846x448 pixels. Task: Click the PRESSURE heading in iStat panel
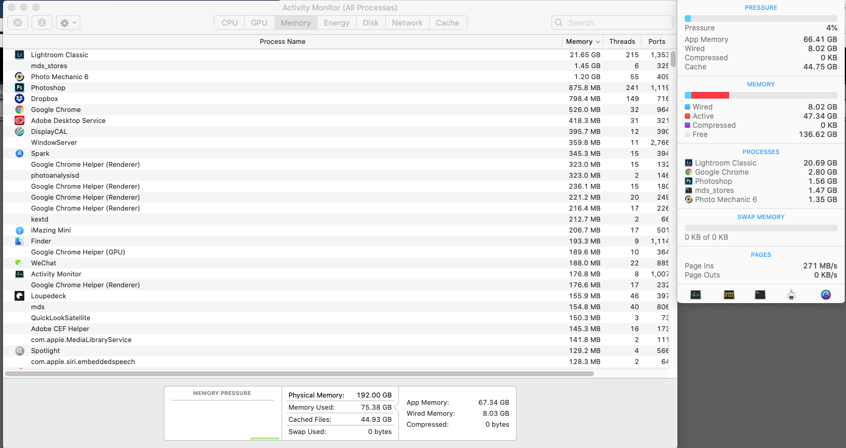tap(761, 8)
